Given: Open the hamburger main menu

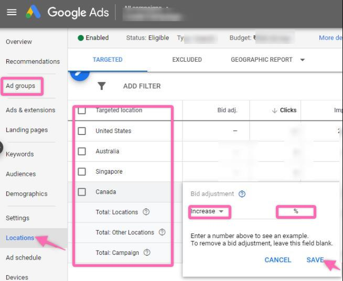Looking at the screenshot, I should (12, 13).
